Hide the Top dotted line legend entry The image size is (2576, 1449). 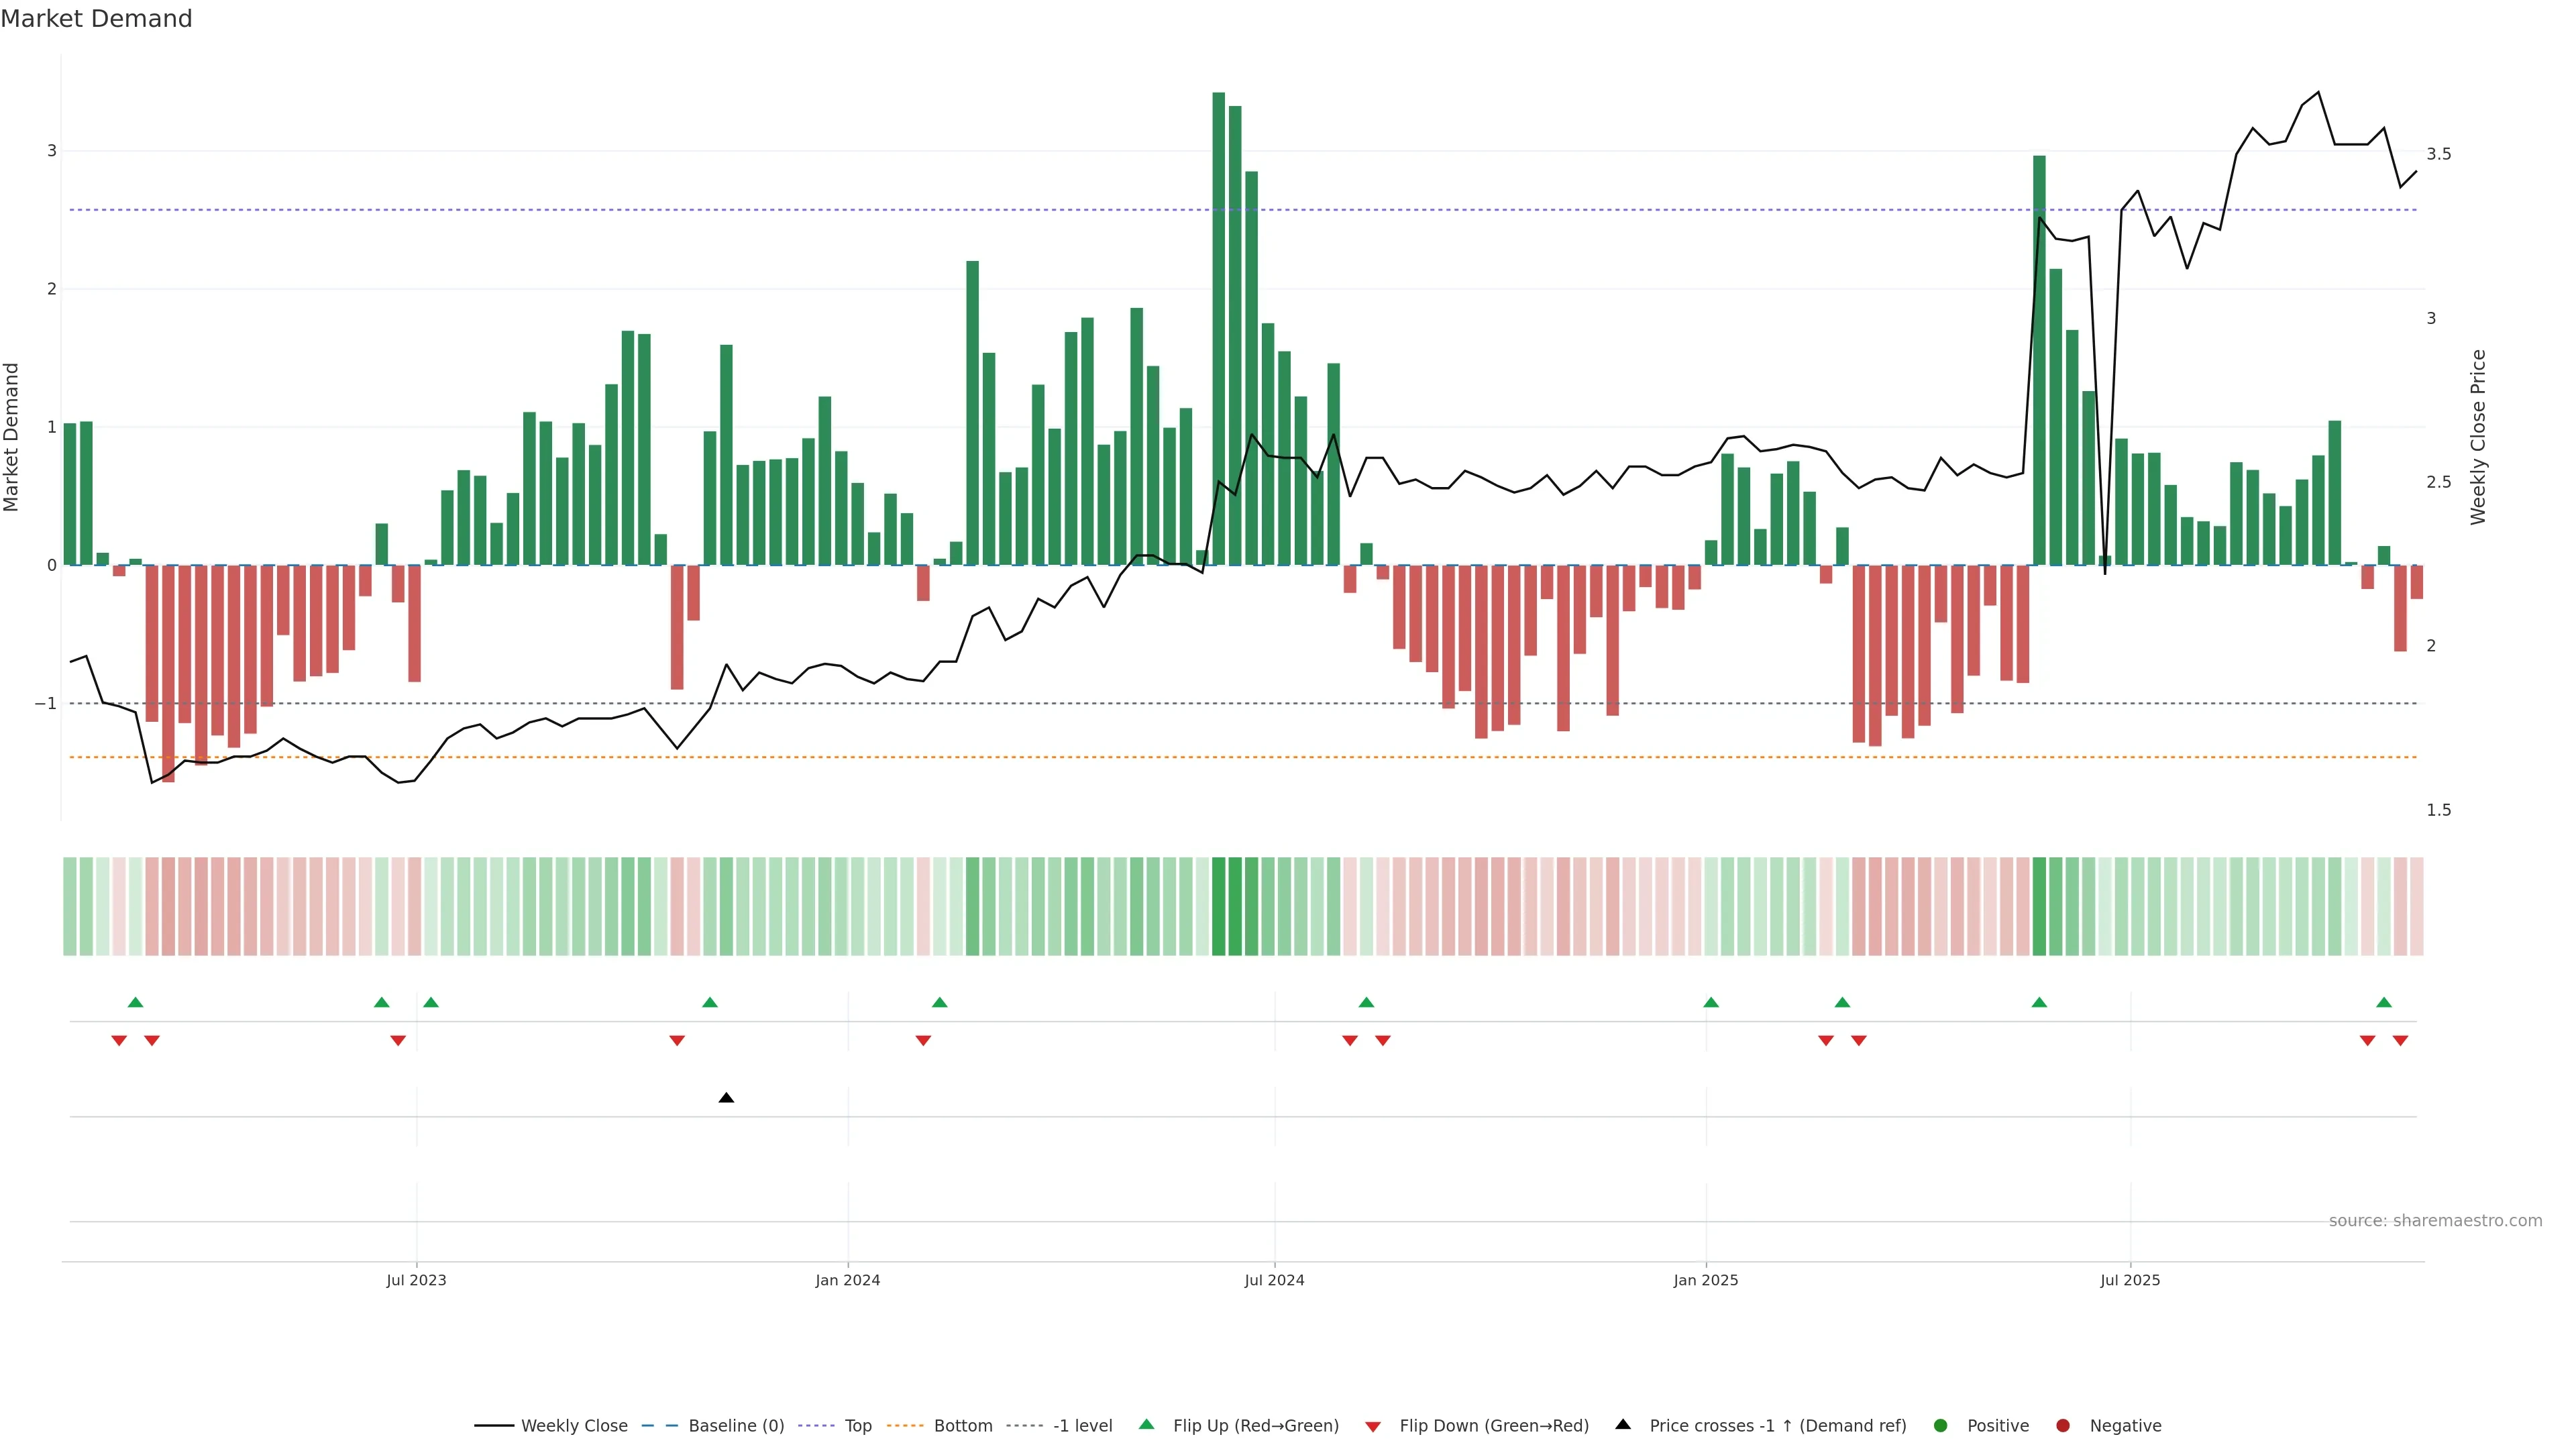point(857,1426)
